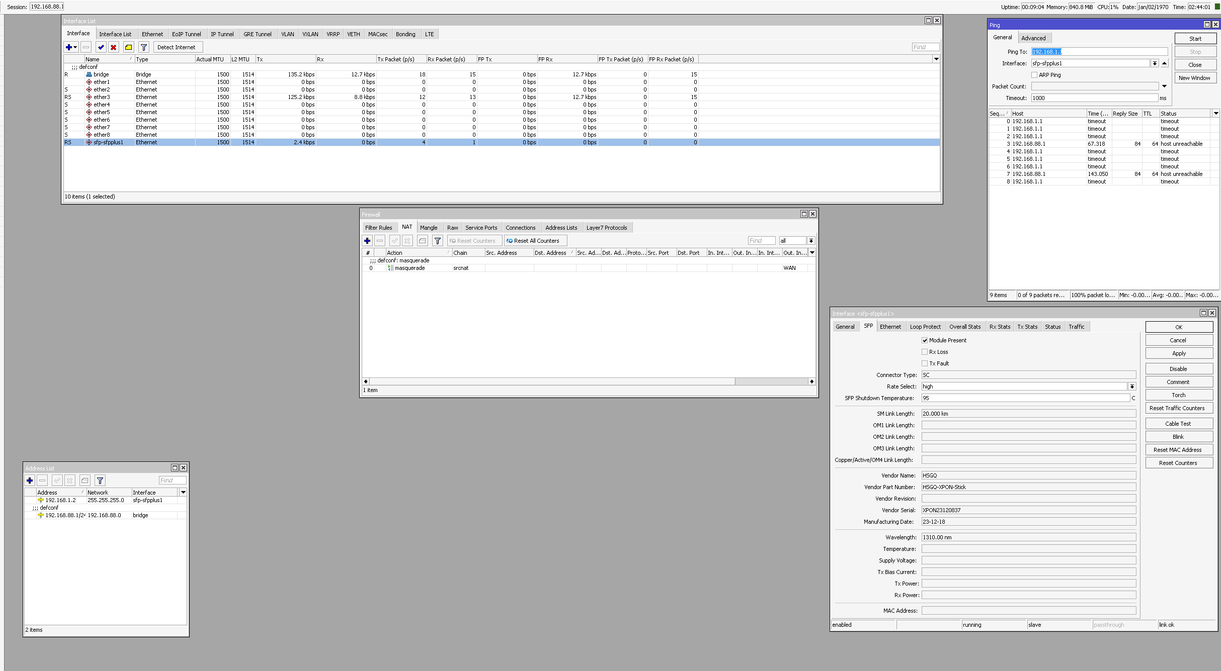The width and height of the screenshot is (1221, 671).
Task: Expand the Rate Select dropdown
Action: click(x=1132, y=387)
